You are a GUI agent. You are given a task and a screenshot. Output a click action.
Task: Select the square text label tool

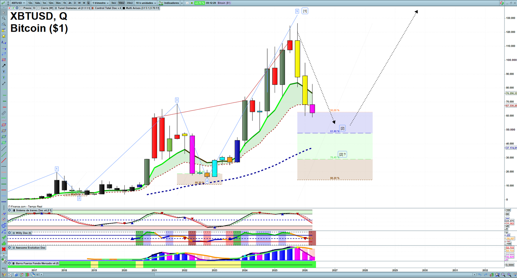tap(4, 72)
